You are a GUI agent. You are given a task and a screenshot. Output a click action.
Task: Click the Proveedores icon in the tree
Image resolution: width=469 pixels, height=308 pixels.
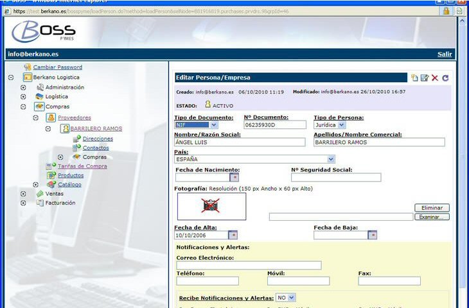(51, 118)
